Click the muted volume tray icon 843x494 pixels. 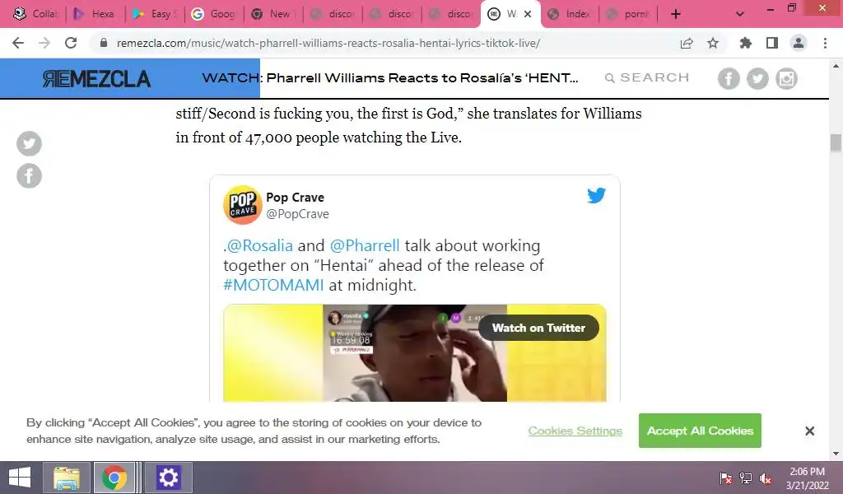coord(766,478)
